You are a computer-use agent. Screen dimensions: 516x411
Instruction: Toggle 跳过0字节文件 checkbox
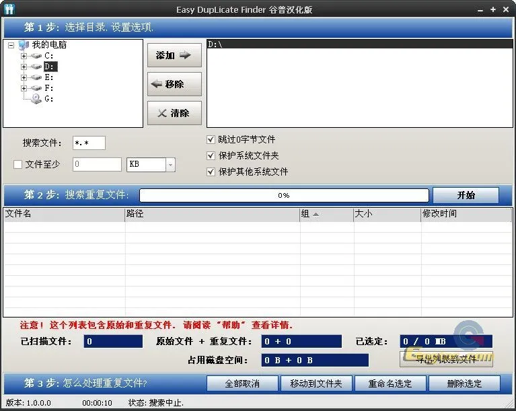coord(211,139)
